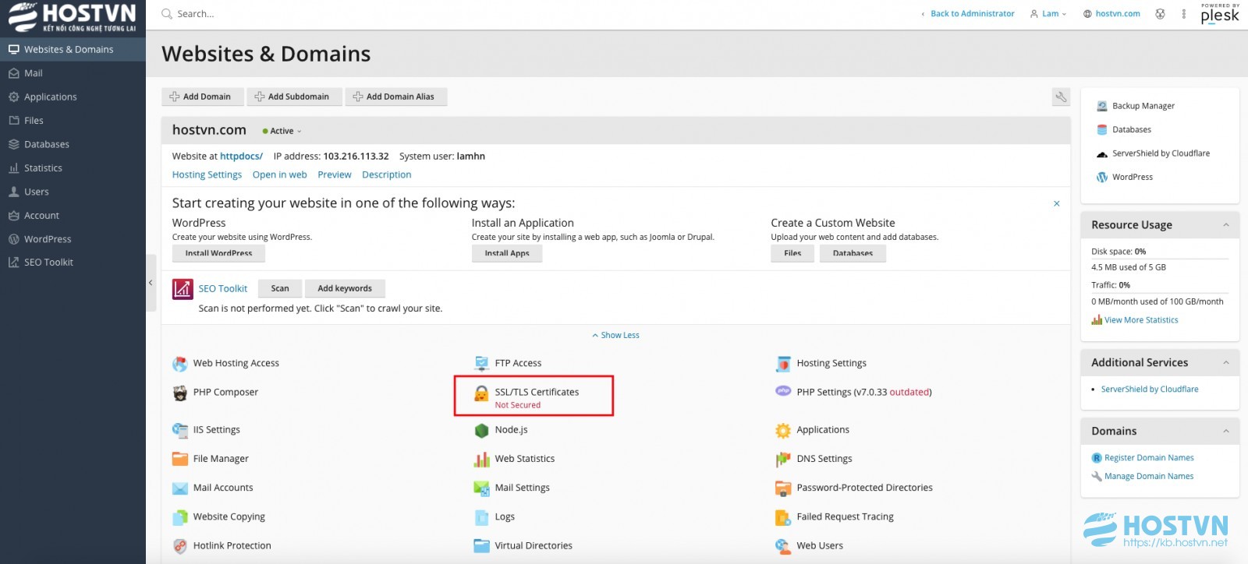The width and height of the screenshot is (1248, 564).
Task: Open the Node.js hexagon icon
Action: pyautogui.click(x=481, y=430)
